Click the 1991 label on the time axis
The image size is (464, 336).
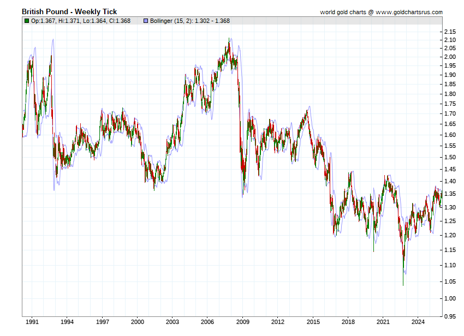pyautogui.click(x=32, y=322)
